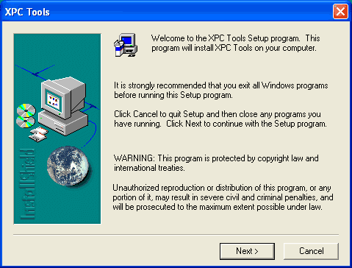The image size is (352, 268).
Task: Click the globe in the InstallShield artwork
Action: click(x=68, y=166)
